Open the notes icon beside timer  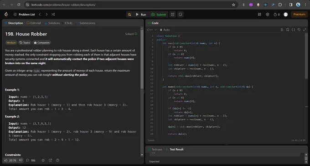point(181,15)
